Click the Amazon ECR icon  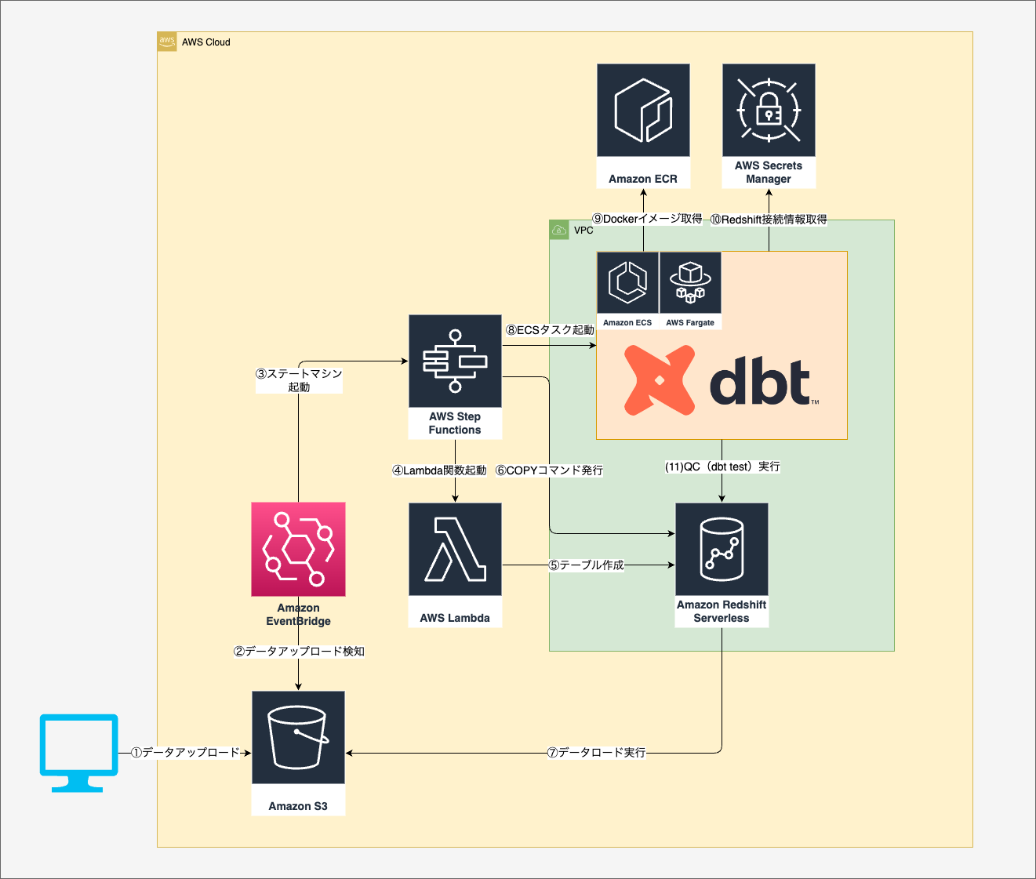643,111
